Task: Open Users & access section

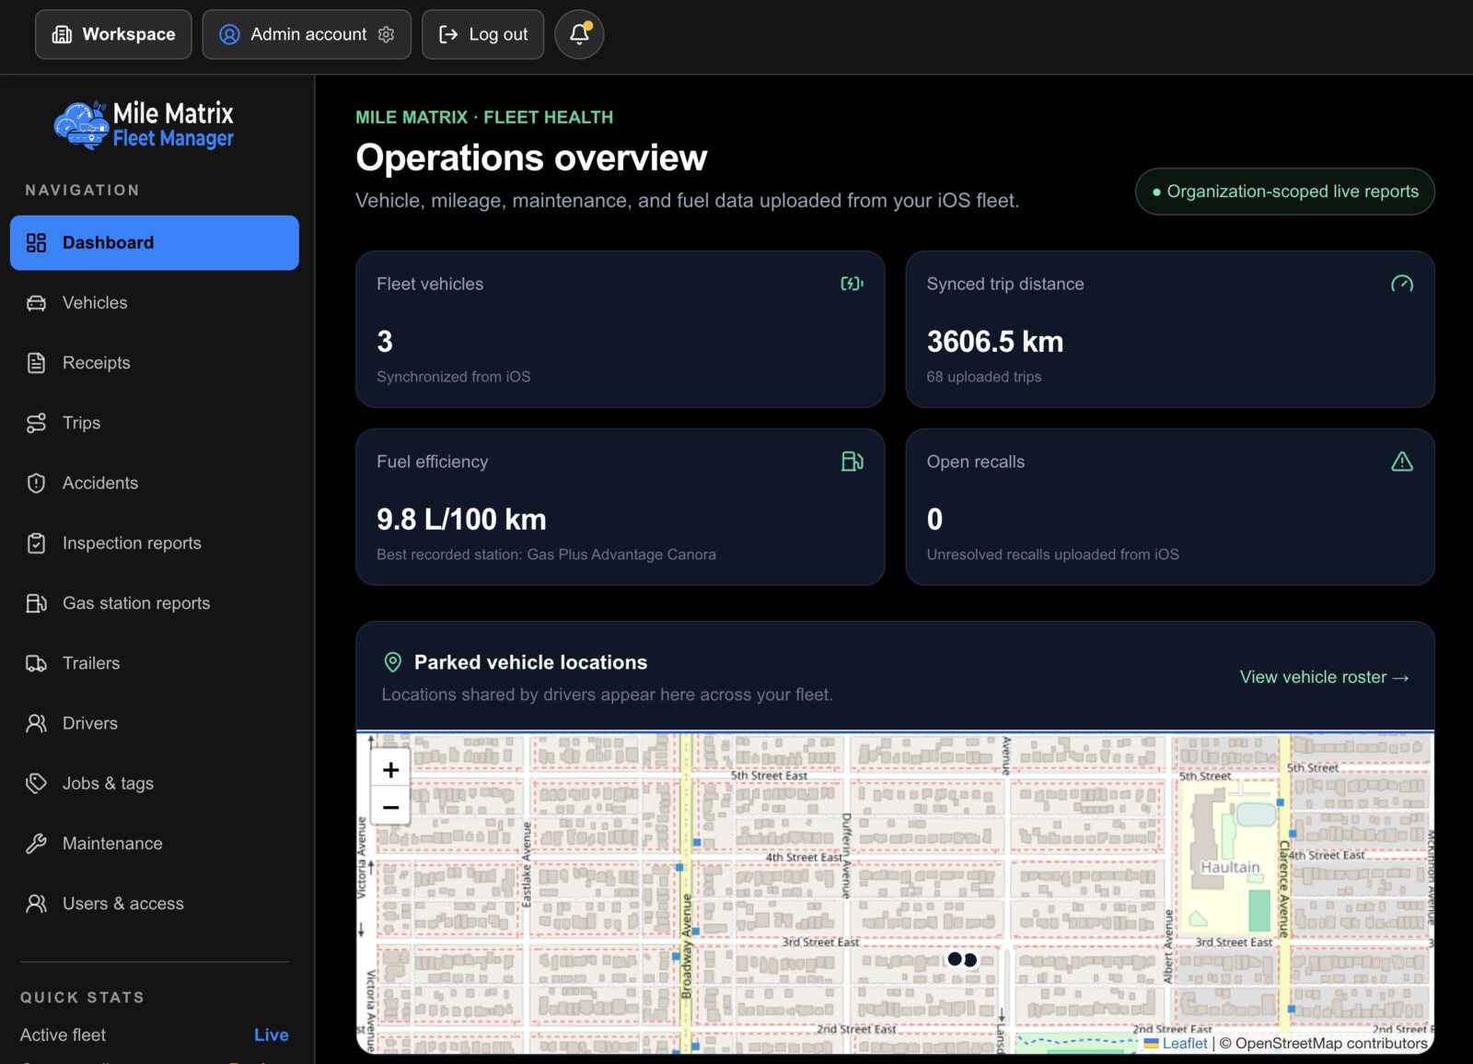Action: [x=155, y=904]
